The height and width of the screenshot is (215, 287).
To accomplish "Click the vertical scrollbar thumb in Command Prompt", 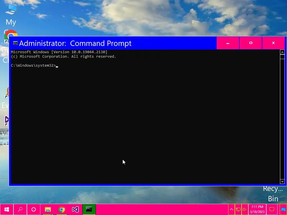I will [282, 57].
